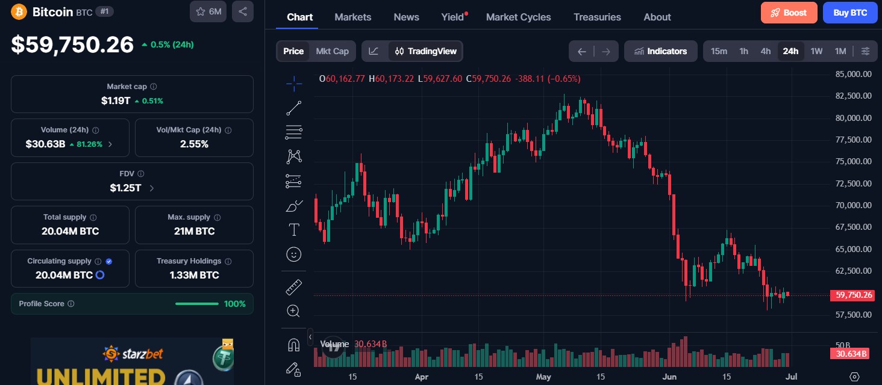Click the Profile Score progress bar

pyautogui.click(x=197, y=304)
